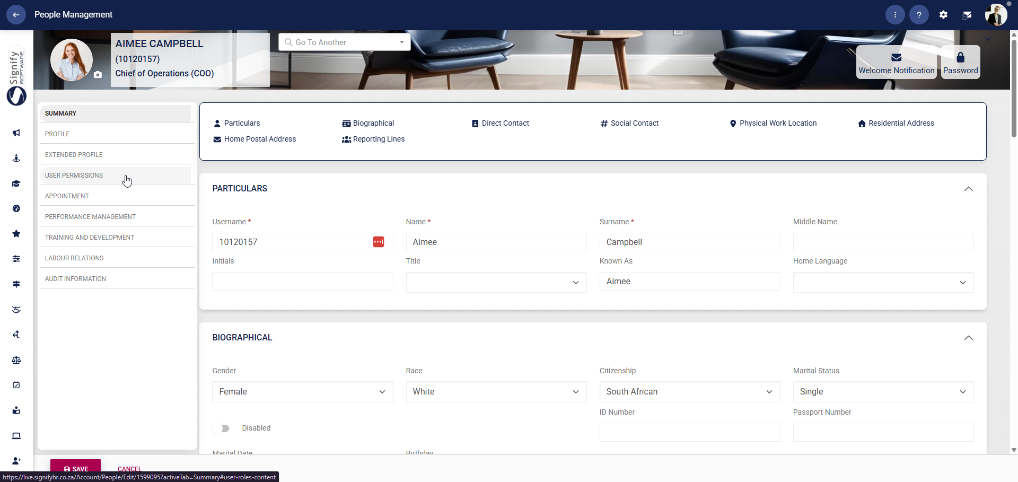Open the add person icon at sidebar bottom
The height and width of the screenshot is (482, 1018).
(16, 461)
